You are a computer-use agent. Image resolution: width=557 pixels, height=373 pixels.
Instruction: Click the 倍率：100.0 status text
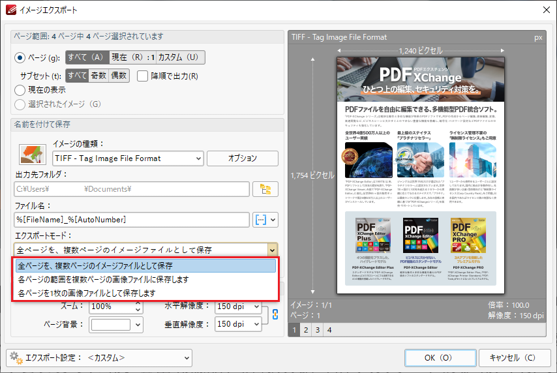click(x=508, y=305)
